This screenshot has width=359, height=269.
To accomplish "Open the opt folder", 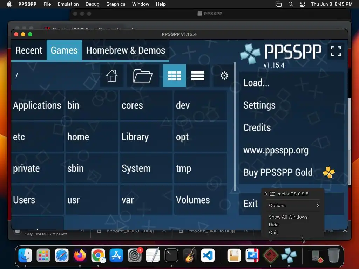I will click(200, 137).
